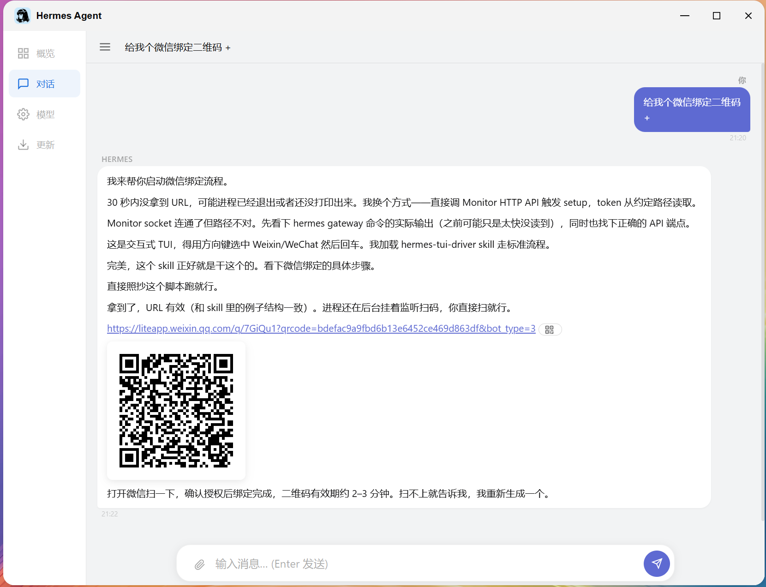This screenshot has height=587, width=766.
Task: Click the Hermes Agent logo icon
Action: [x=22, y=16]
